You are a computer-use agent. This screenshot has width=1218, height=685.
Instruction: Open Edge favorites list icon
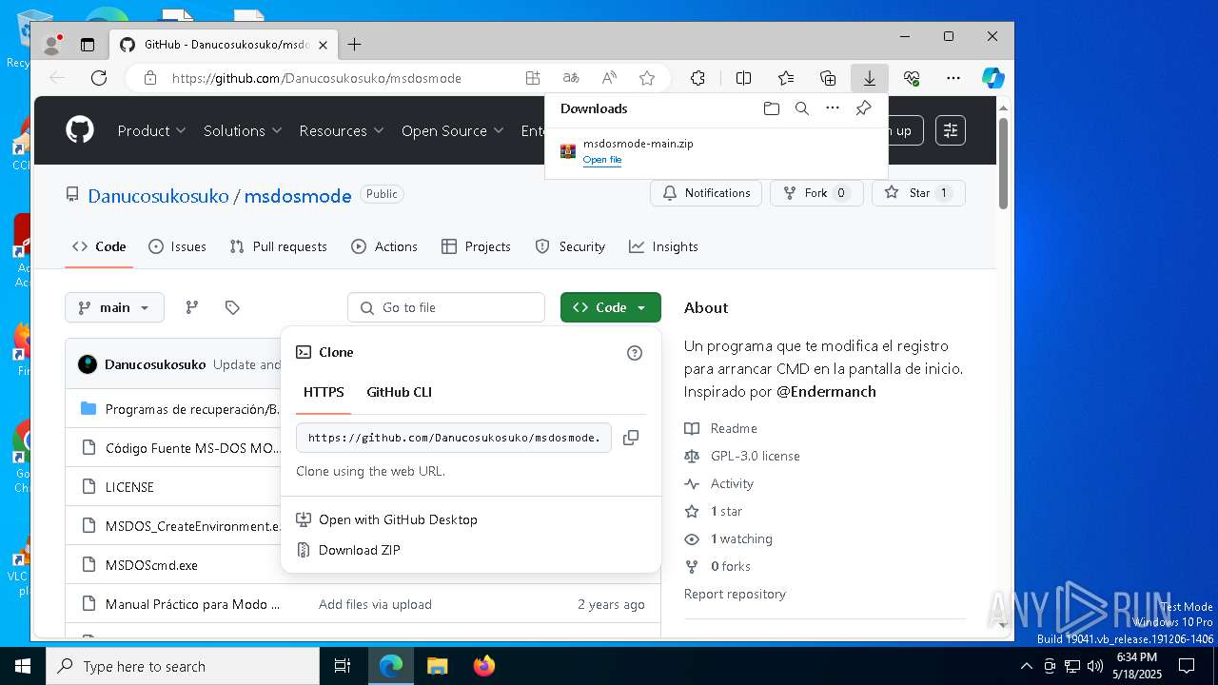pyautogui.click(x=786, y=78)
